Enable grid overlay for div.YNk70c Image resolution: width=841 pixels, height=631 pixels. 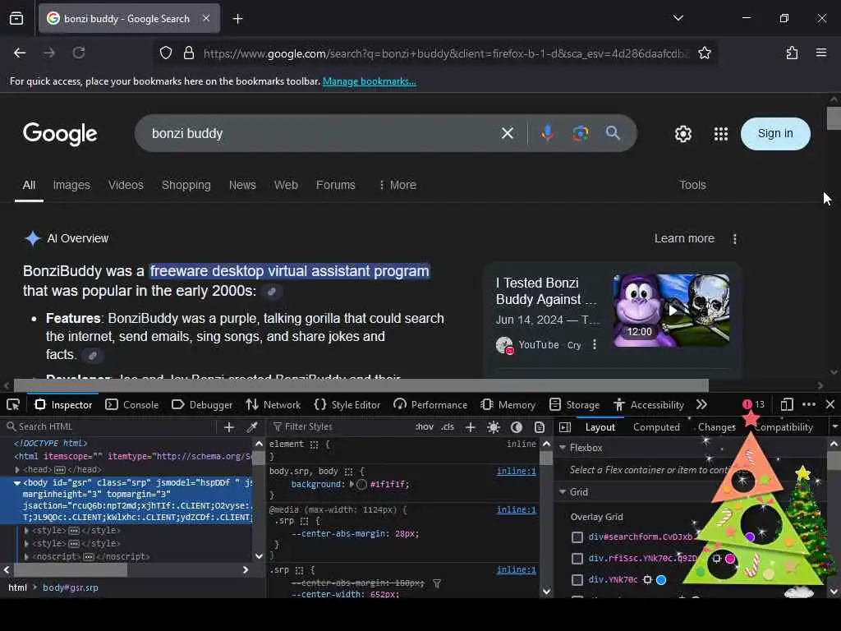[x=577, y=580]
